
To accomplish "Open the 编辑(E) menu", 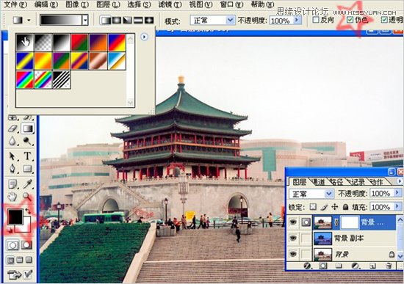I will point(46,4).
